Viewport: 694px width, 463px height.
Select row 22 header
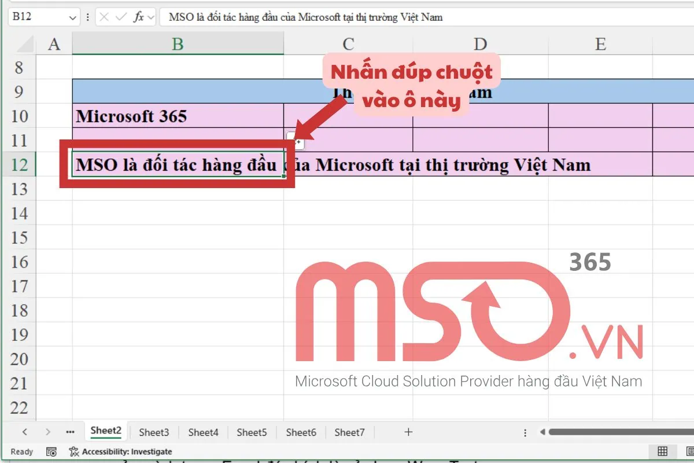[x=20, y=408]
